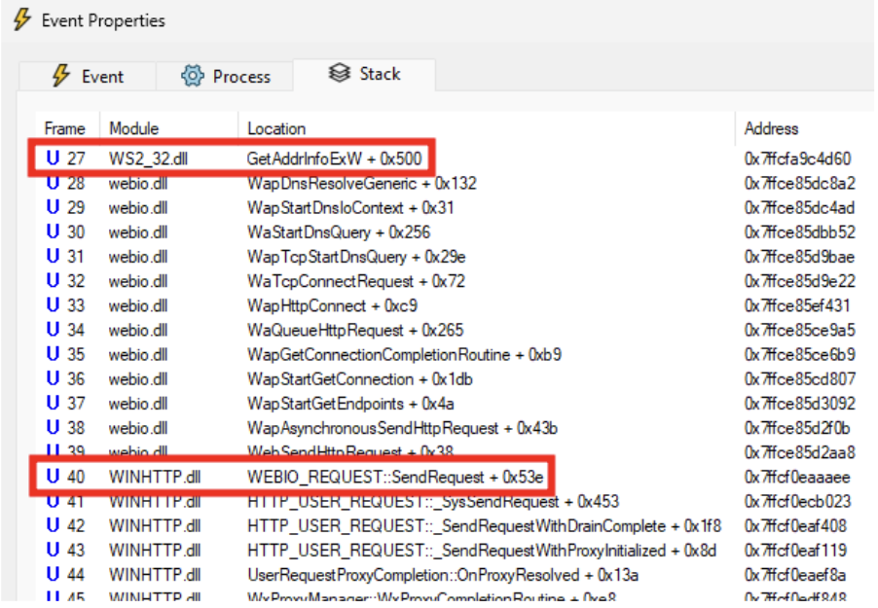Select the GetAddrInfoExW + 0x500 row

[x=331, y=159]
